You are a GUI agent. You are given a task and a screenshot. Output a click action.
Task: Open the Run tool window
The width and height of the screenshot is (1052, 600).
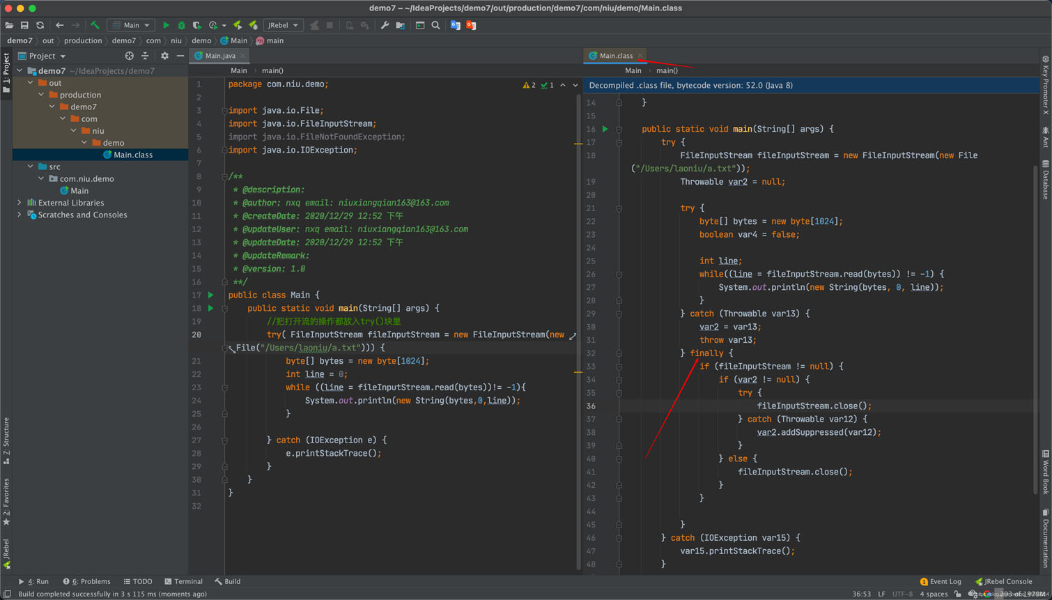click(x=34, y=581)
